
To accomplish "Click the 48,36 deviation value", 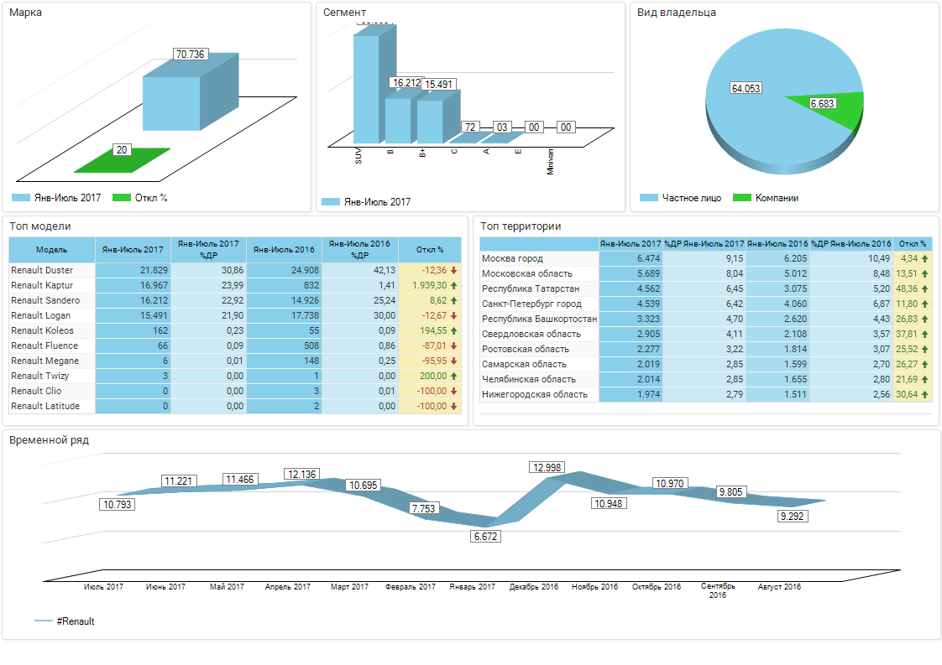I will (x=907, y=288).
